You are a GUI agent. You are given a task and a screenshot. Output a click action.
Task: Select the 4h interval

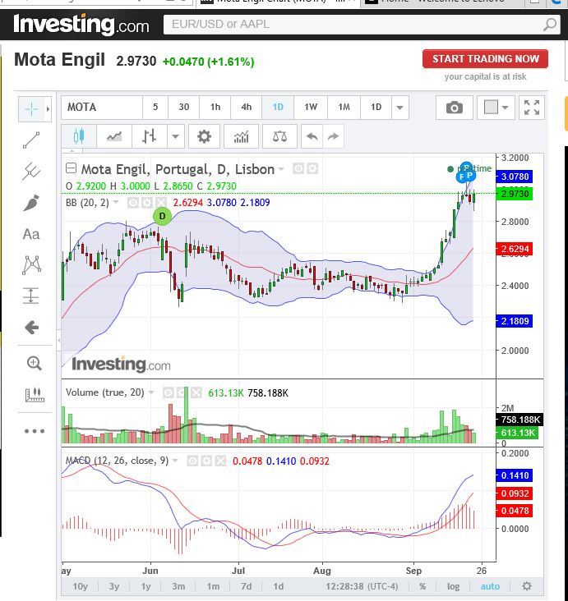tap(247, 108)
